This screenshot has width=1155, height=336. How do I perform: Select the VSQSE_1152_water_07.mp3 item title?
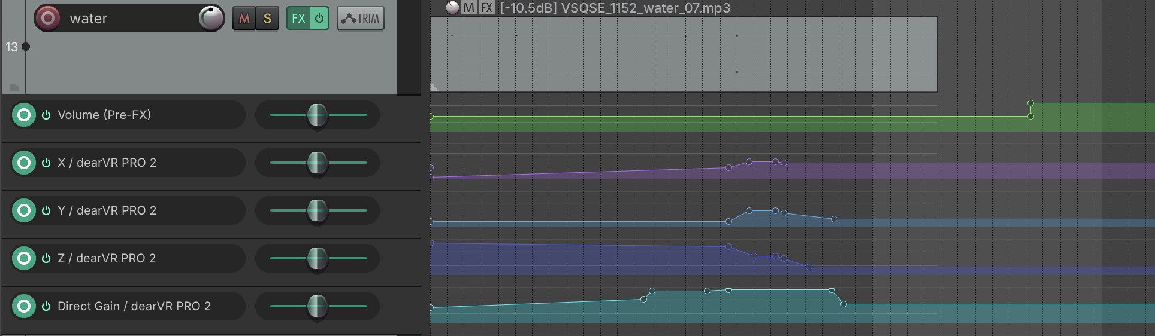[615, 8]
